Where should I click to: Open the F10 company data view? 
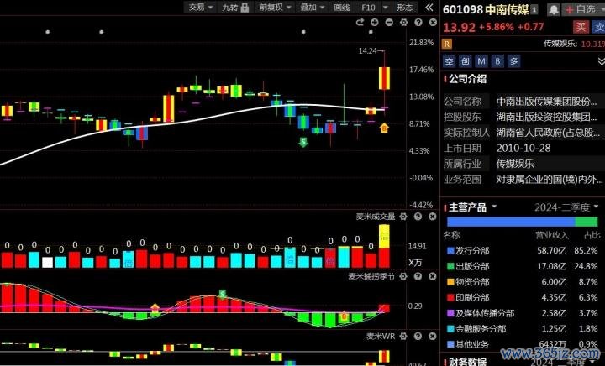pos(368,8)
